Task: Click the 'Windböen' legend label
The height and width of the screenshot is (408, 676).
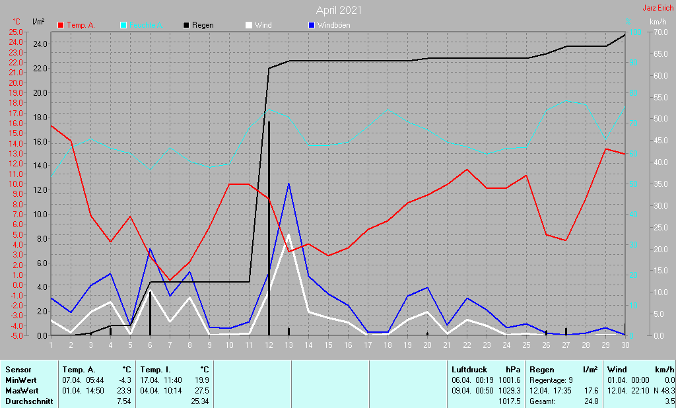Action: 333,25
